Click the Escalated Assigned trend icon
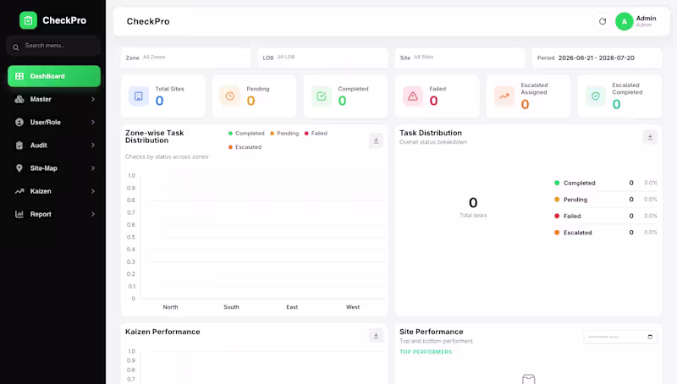This screenshot has width=677, height=384. 504,96
